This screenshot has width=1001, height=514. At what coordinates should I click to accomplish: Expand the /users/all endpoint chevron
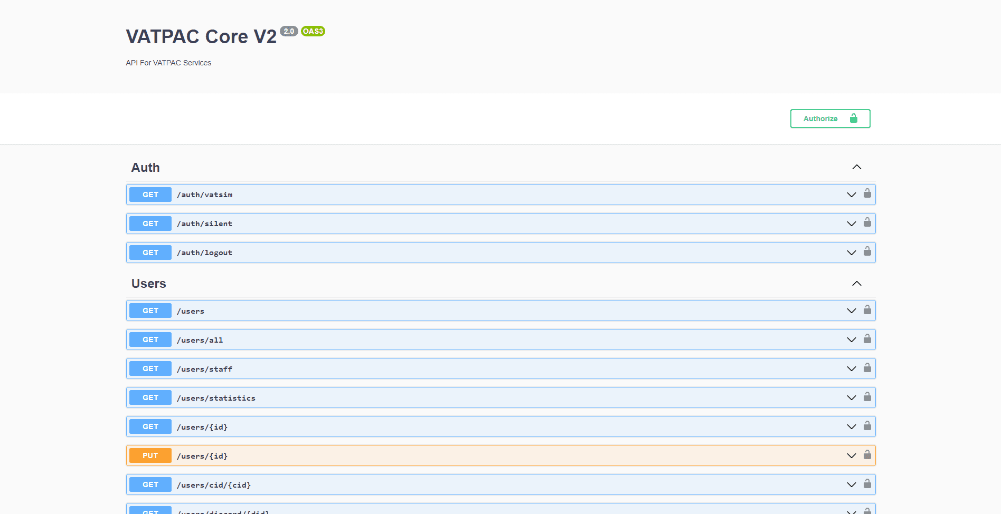[851, 340]
